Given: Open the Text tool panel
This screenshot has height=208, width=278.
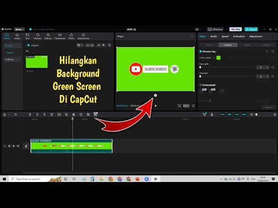Looking at the screenshot, I should (27, 36).
